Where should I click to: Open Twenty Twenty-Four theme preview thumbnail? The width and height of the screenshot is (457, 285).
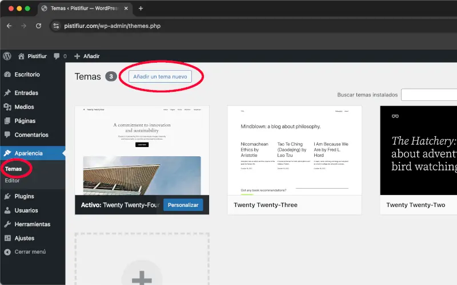tap(142, 150)
